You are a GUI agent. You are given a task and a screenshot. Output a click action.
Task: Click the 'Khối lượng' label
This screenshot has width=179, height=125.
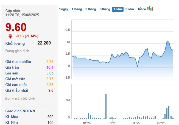point(15,43)
